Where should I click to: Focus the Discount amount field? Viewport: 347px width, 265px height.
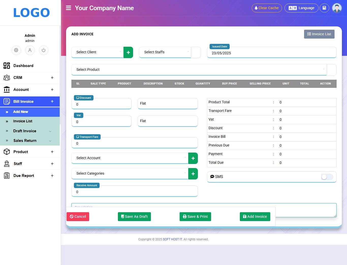[101, 104]
